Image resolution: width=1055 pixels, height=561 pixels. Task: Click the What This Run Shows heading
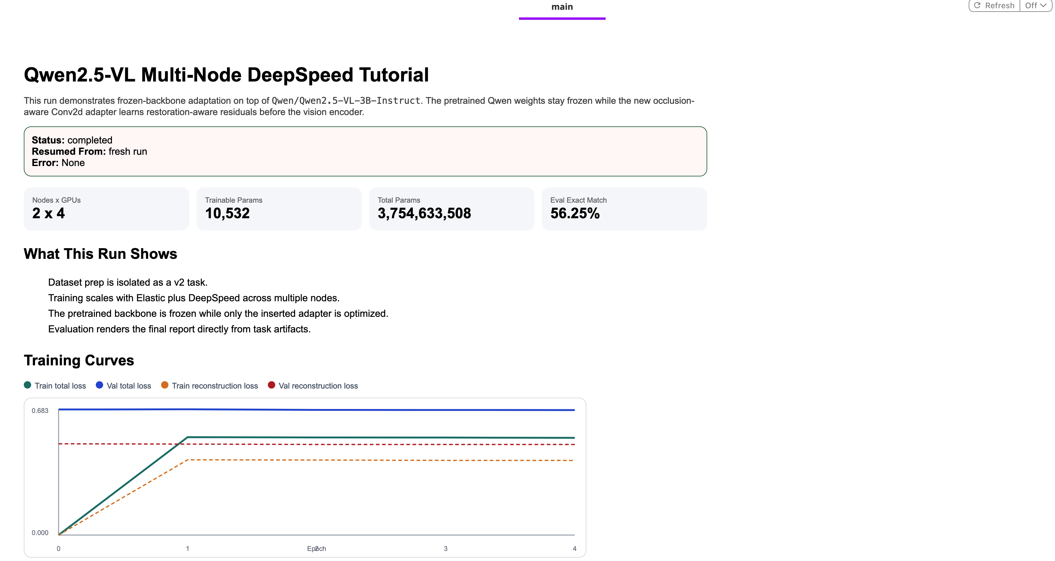tap(100, 254)
